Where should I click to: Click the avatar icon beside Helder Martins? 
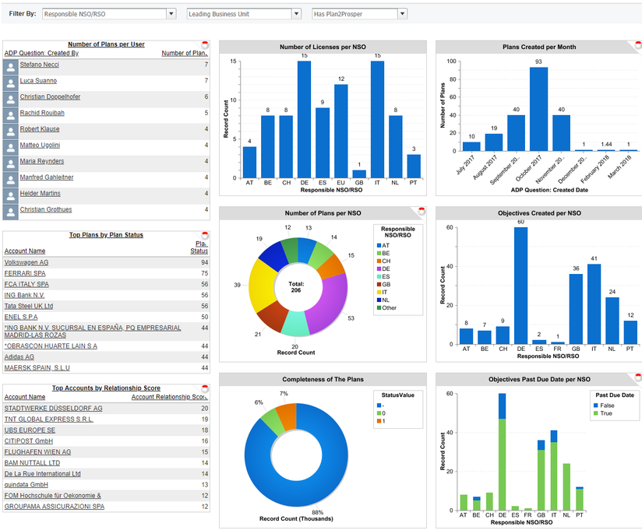tap(11, 196)
